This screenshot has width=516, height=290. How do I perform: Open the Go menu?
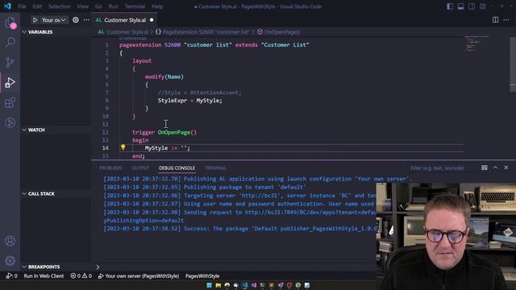(x=98, y=6)
